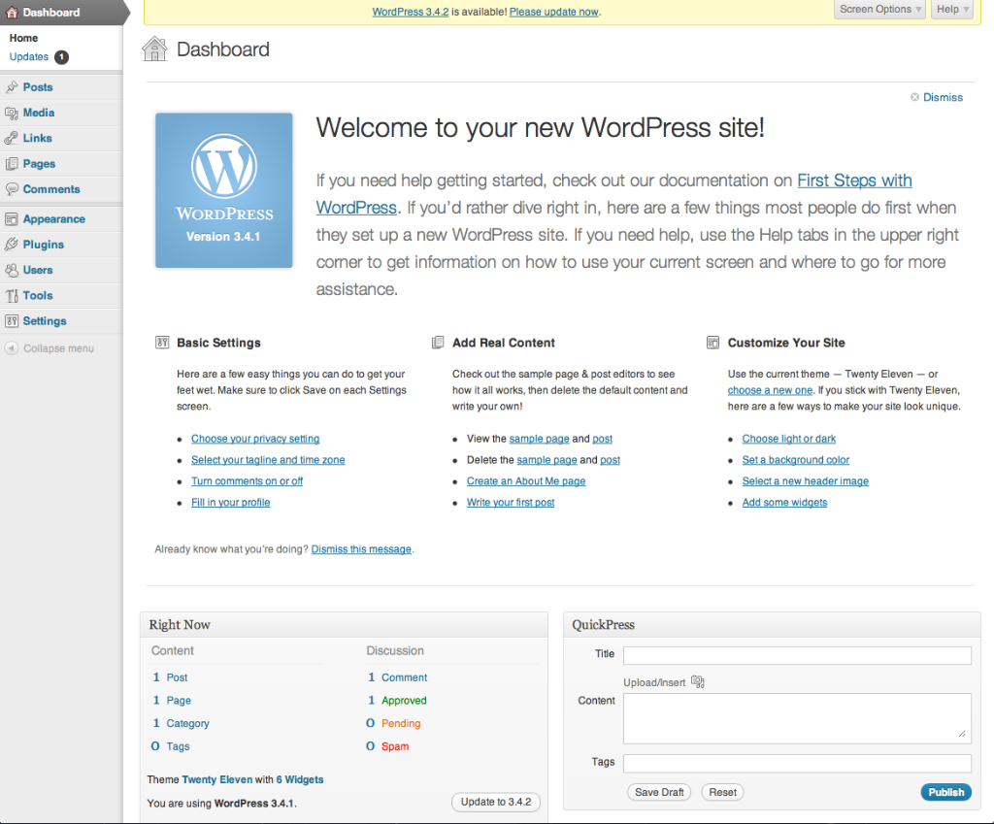994x824 pixels.
Task: Click the Users icon in sidebar
Action: (x=12, y=270)
